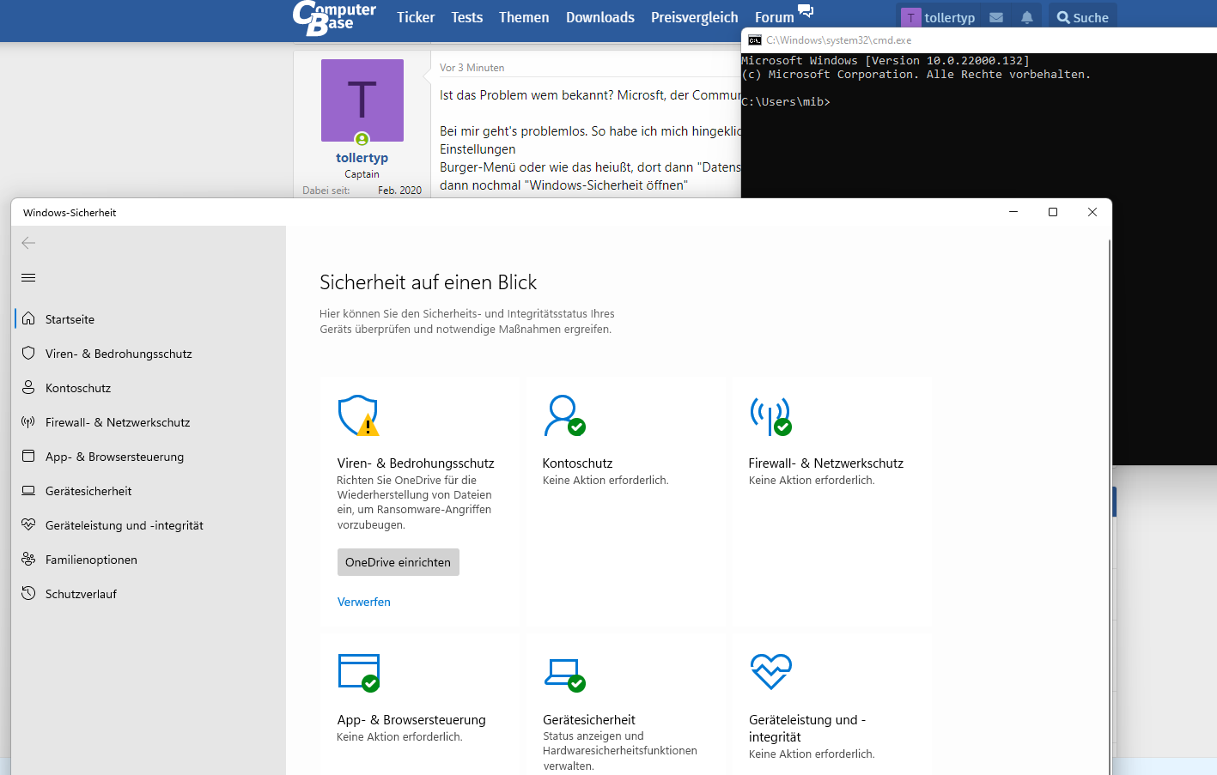Image resolution: width=1217 pixels, height=775 pixels.
Task: Click the family icon beside Familienoptionen
Action: click(x=28, y=559)
